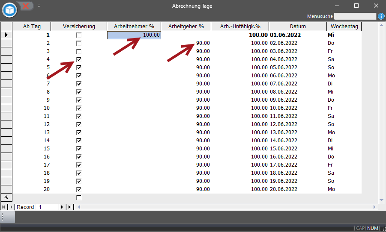Click the Datum column header

[298, 26]
